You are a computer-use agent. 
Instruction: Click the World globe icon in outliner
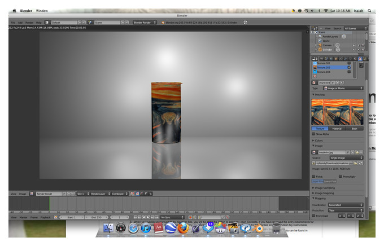coord(320,41)
